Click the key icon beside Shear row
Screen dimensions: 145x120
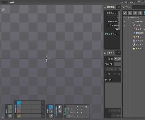point(43,116)
